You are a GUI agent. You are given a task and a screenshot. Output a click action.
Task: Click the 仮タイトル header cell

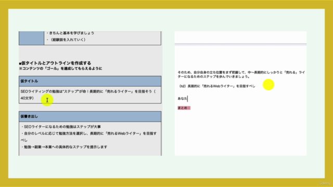pyautogui.click(x=90, y=81)
